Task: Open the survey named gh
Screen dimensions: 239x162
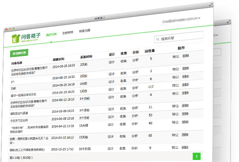Action: pyautogui.click(x=13, y=81)
